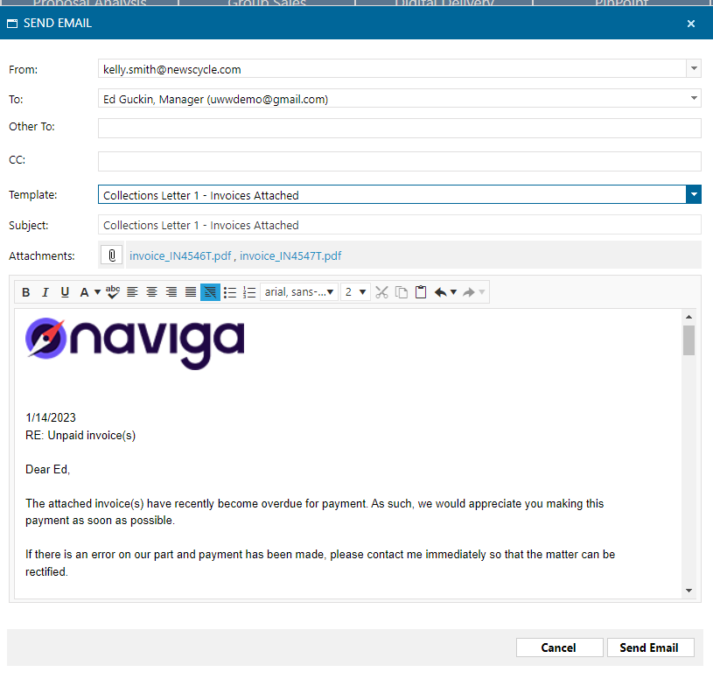This screenshot has width=713, height=686.
Task: Open the From address dropdown
Action: pos(694,69)
